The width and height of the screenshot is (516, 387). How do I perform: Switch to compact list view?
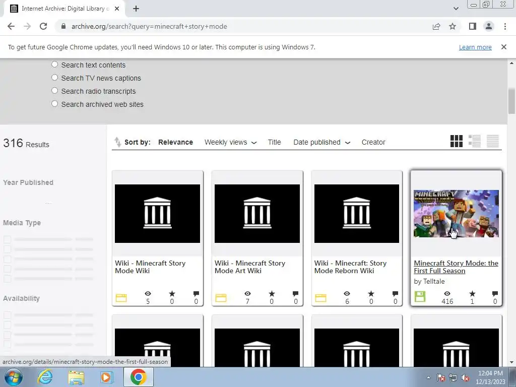tap(493, 141)
